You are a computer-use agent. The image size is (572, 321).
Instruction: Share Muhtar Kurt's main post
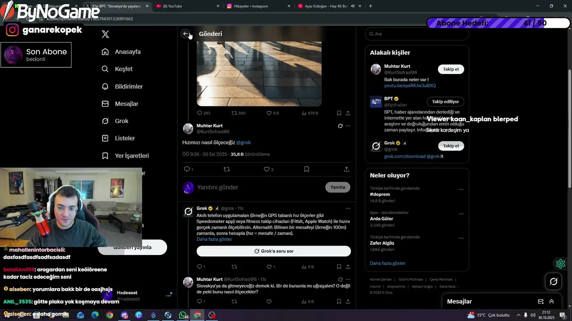346,169
